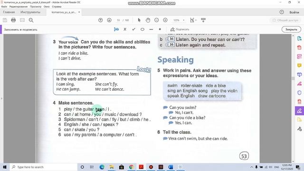304x171 pixels.
Task: Close the komarova document tab
Action: pos(79,12)
